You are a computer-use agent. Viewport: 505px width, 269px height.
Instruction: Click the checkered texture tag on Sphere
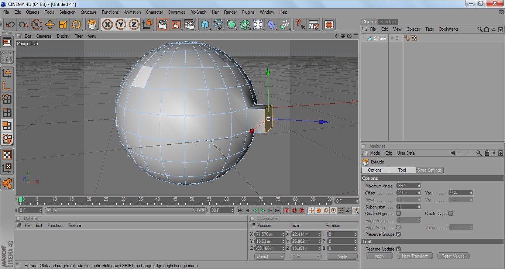415,38
